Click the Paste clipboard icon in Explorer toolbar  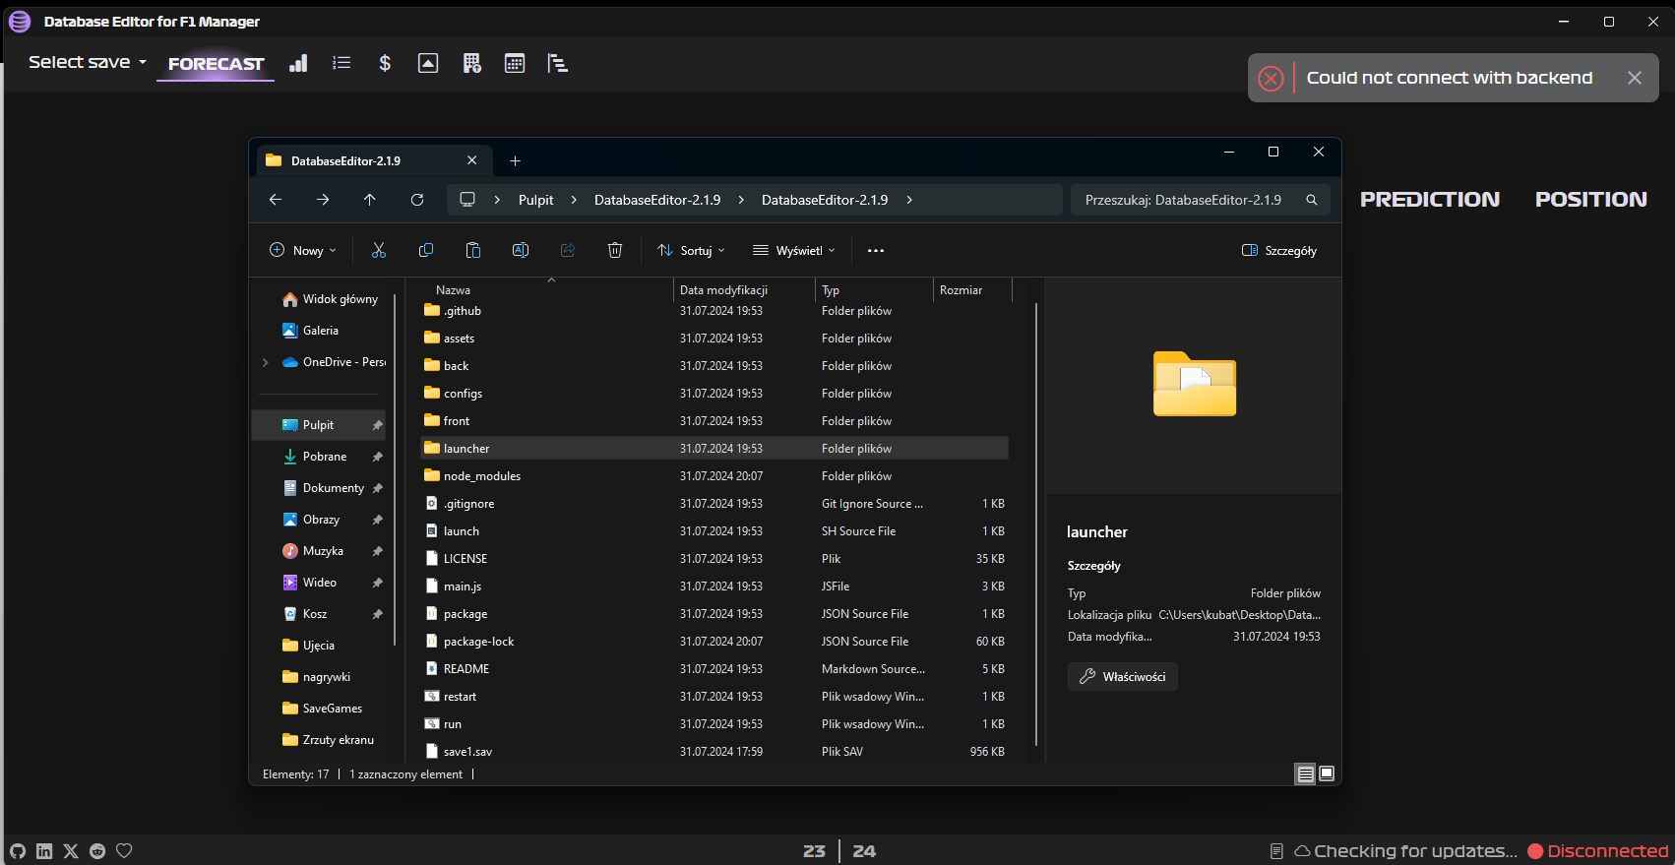pos(473,250)
